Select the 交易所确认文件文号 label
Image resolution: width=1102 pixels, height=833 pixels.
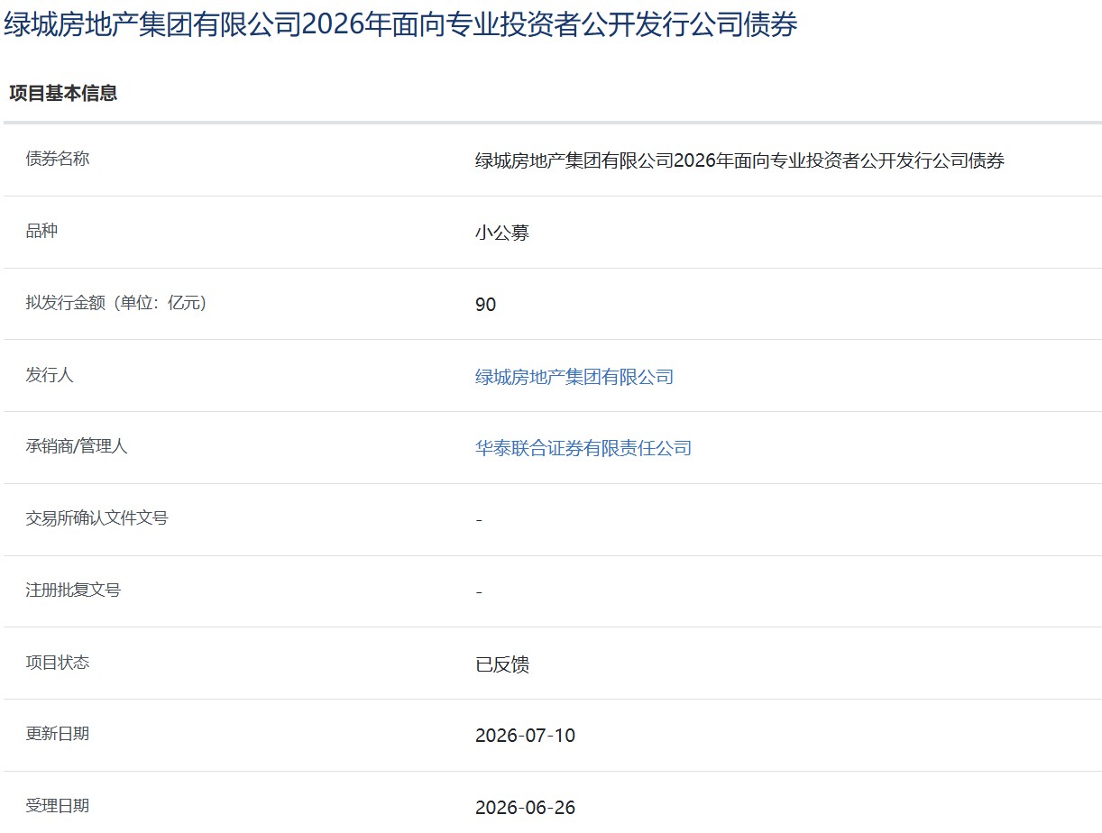tap(96, 518)
